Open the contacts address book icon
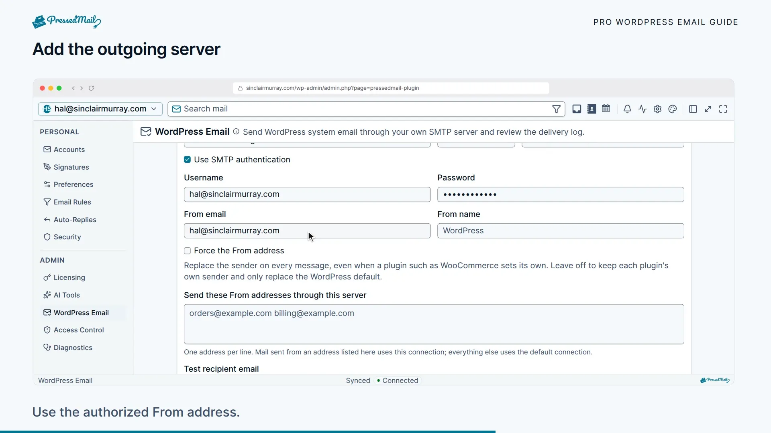771x433 pixels. coord(592,109)
